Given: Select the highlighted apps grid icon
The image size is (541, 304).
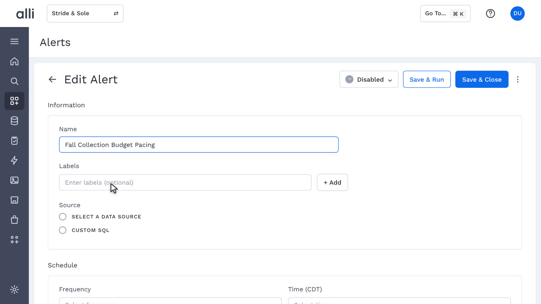Looking at the screenshot, I should point(14,101).
